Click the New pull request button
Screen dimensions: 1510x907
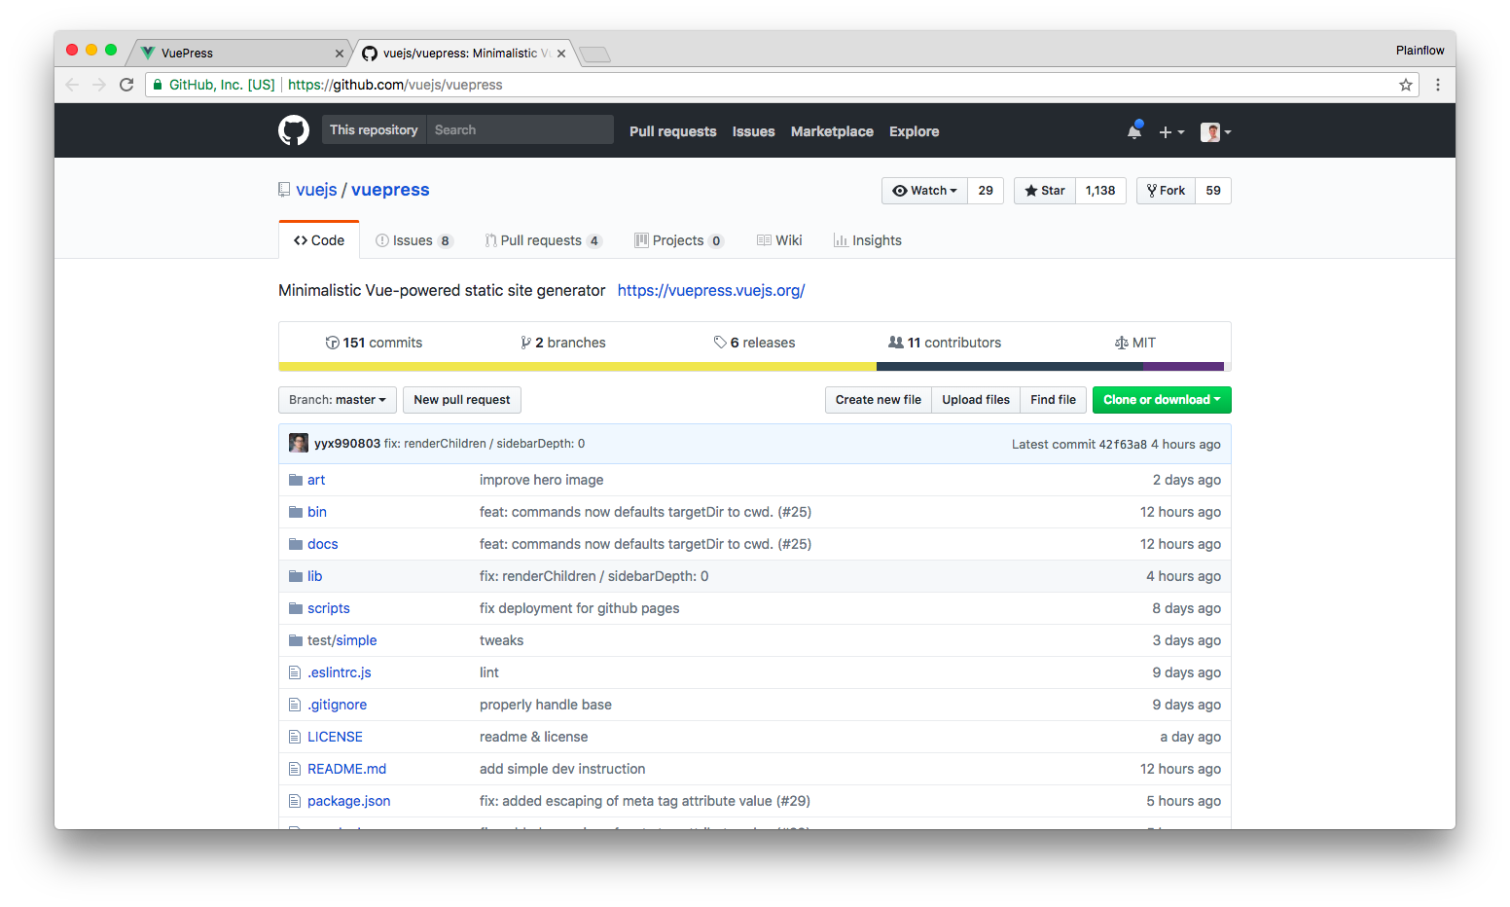(x=462, y=400)
